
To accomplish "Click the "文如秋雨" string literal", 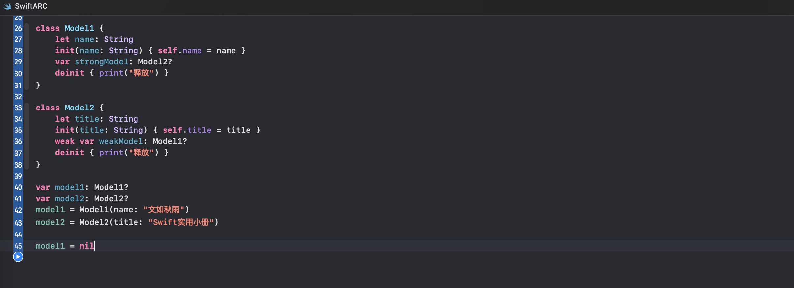I will pyautogui.click(x=166, y=210).
